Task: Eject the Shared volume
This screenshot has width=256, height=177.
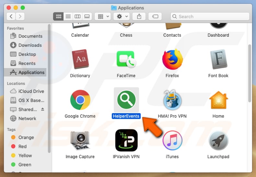Action: click(42, 109)
